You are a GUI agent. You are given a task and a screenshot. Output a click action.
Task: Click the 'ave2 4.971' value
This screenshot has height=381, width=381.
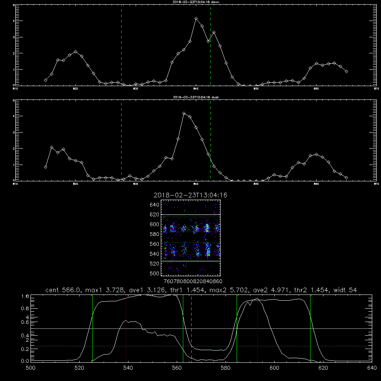pyautogui.click(x=271, y=290)
